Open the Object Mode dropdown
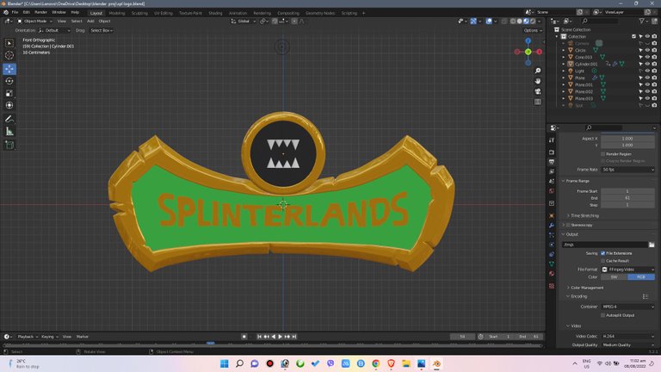Viewport: 661px width, 372px height. click(35, 21)
